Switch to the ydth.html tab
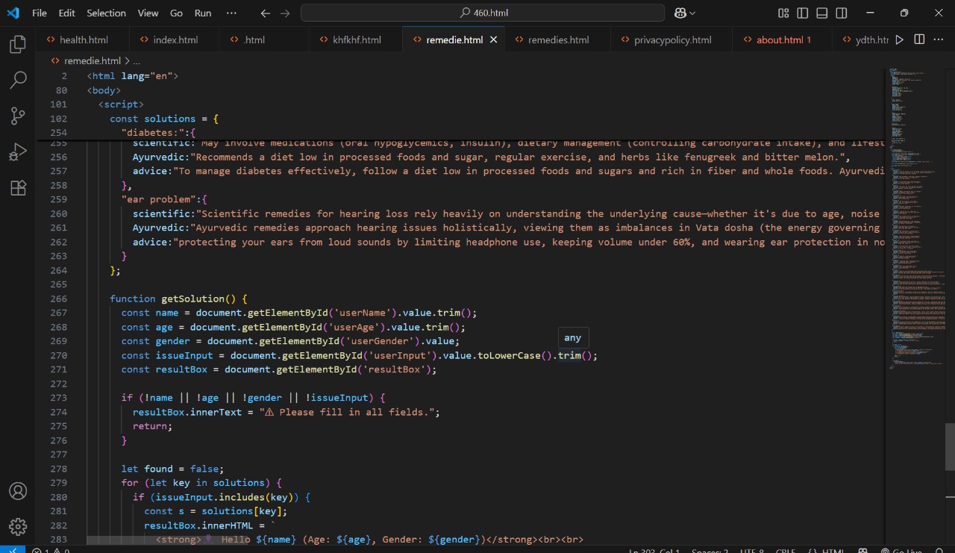The height and width of the screenshot is (553, 955). [861, 40]
